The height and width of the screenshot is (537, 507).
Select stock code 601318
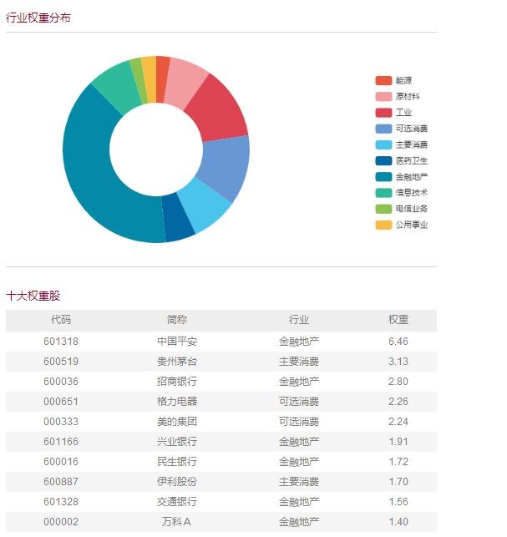pyautogui.click(x=61, y=342)
